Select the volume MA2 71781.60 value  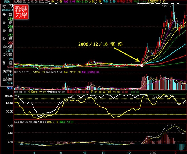click(72, 72)
